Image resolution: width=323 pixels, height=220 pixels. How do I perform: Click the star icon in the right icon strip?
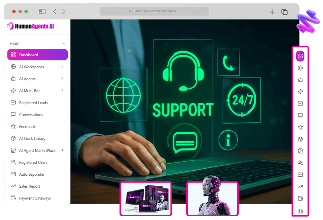click(300, 127)
